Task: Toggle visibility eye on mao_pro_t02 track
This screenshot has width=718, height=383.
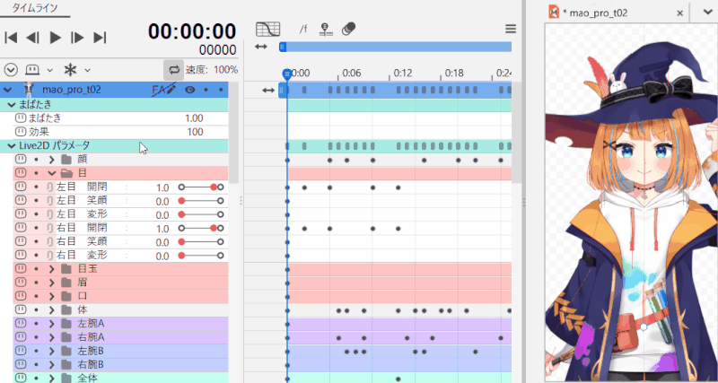Action: coord(189,90)
